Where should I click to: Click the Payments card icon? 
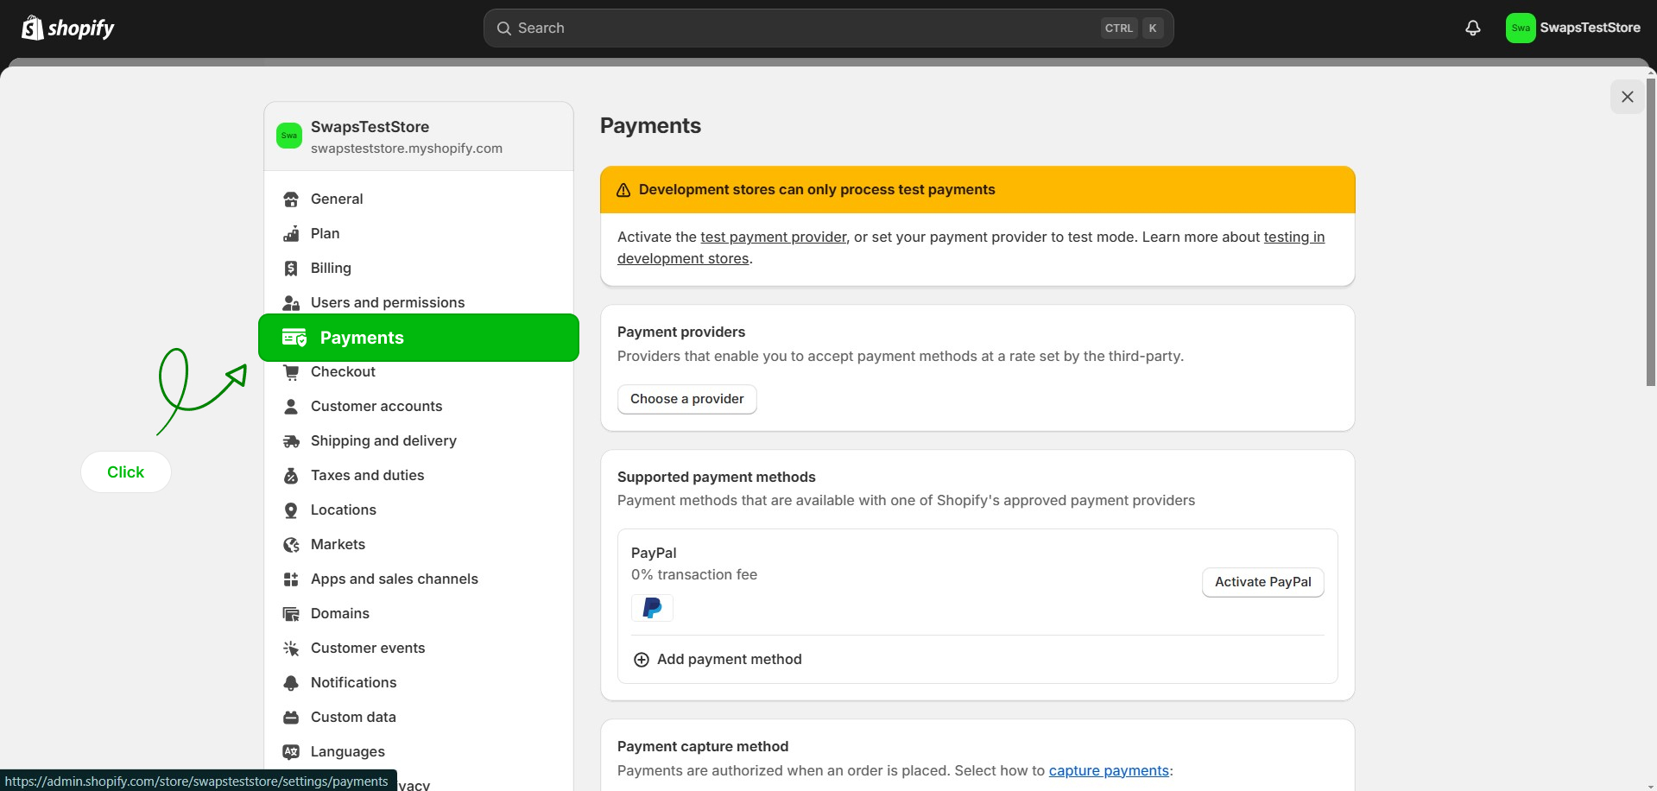294,338
